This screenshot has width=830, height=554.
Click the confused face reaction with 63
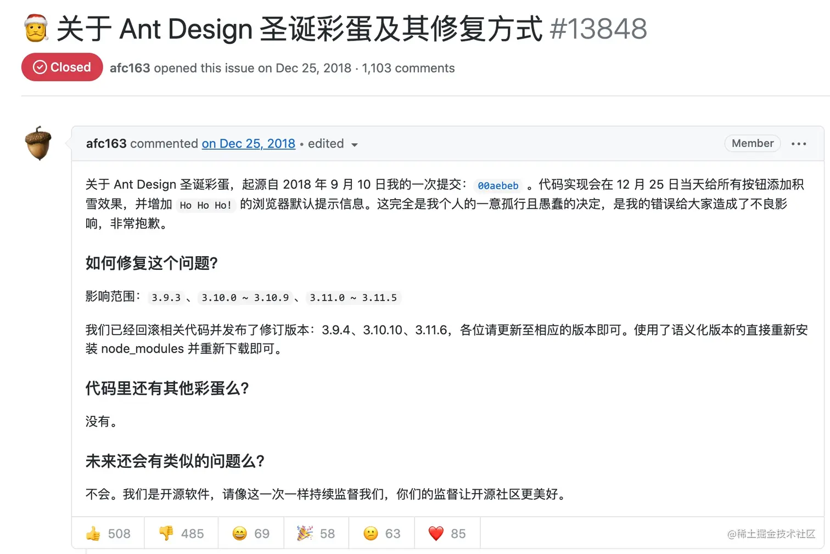pos(382,533)
